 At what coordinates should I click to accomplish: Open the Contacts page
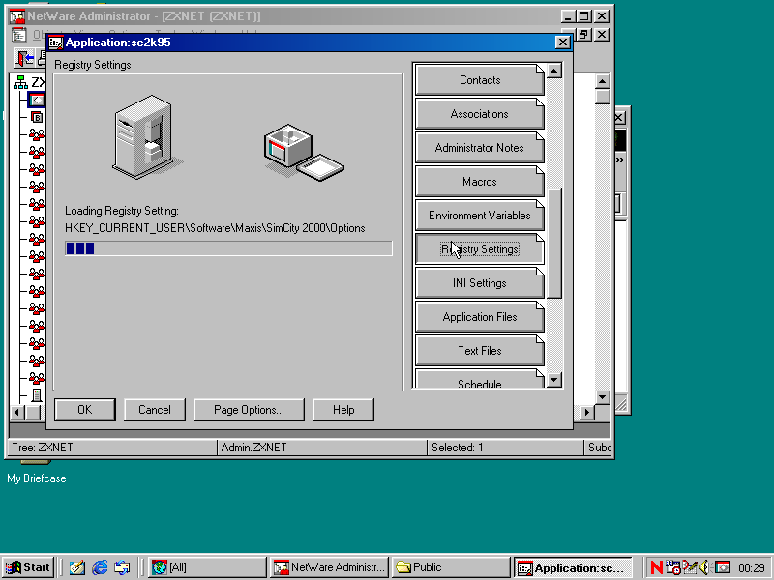point(480,80)
